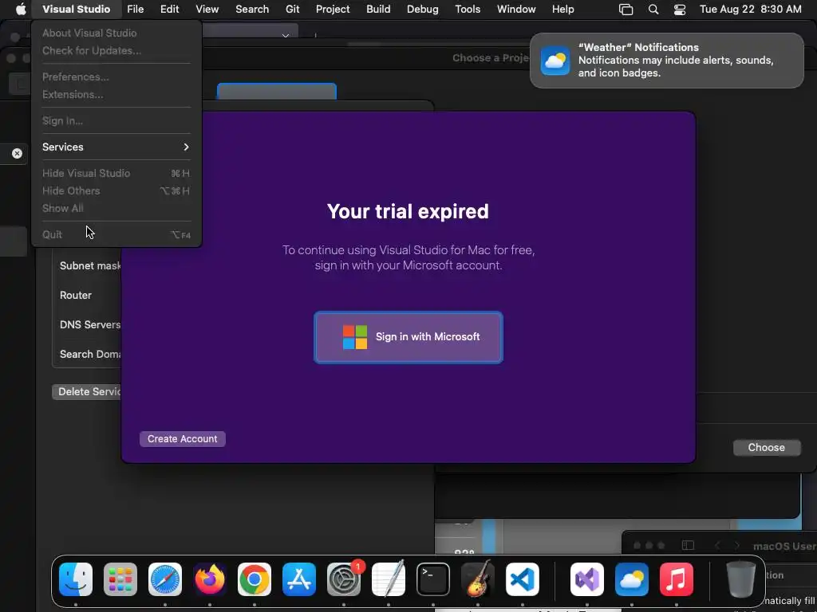Open the App Store Dock icon
This screenshot has height=612, width=817.
[299, 579]
